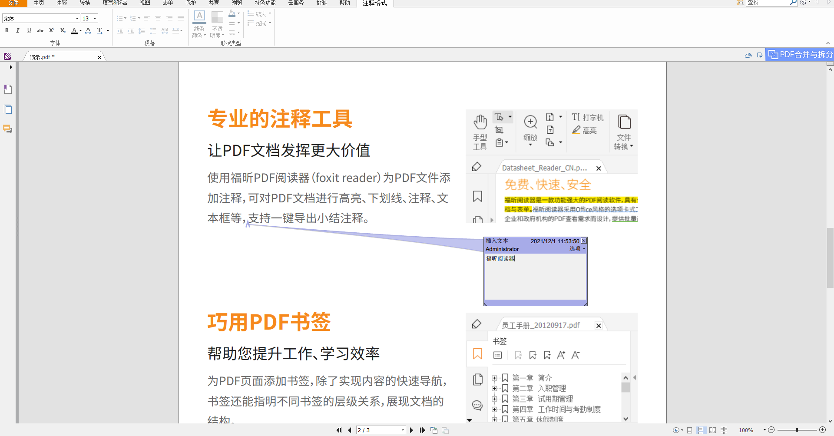This screenshot has height=436, width=834.
Task: Close the 插入文本 annotation popup
Action: 584,241
